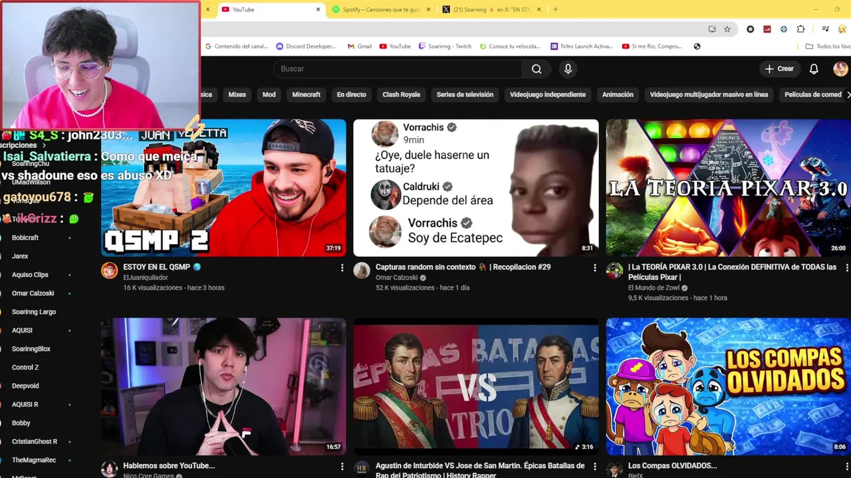Open Chrome profile avatar icon
This screenshot has width=851, height=478.
tap(842, 29)
